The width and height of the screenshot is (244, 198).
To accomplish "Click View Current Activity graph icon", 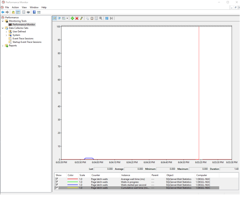I will pos(55,19).
